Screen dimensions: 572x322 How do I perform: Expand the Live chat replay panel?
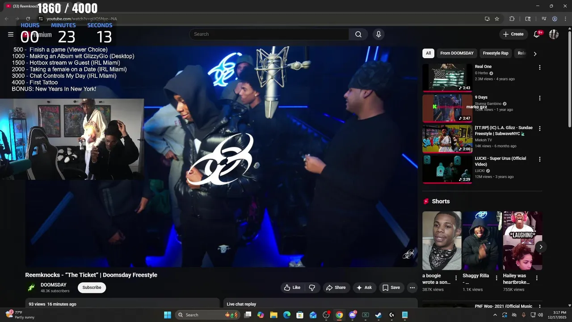pos(320,304)
